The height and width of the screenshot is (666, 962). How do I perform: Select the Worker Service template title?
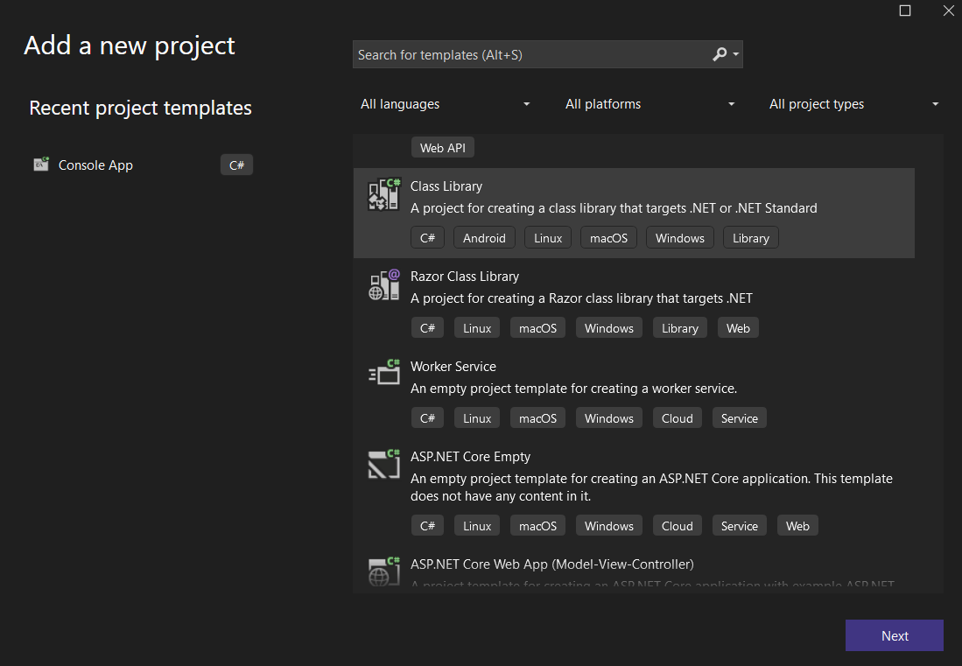click(x=453, y=367)
